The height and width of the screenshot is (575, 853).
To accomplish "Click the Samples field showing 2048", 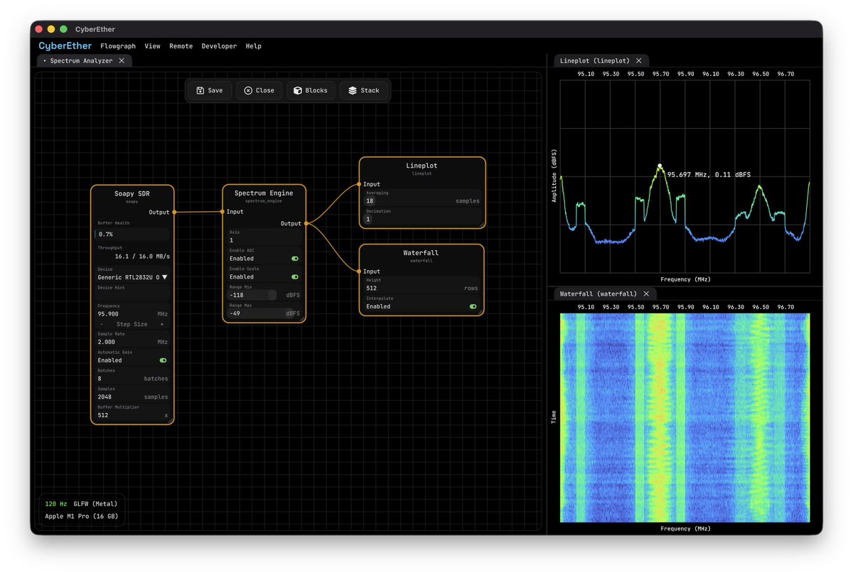I will point(132,397).
